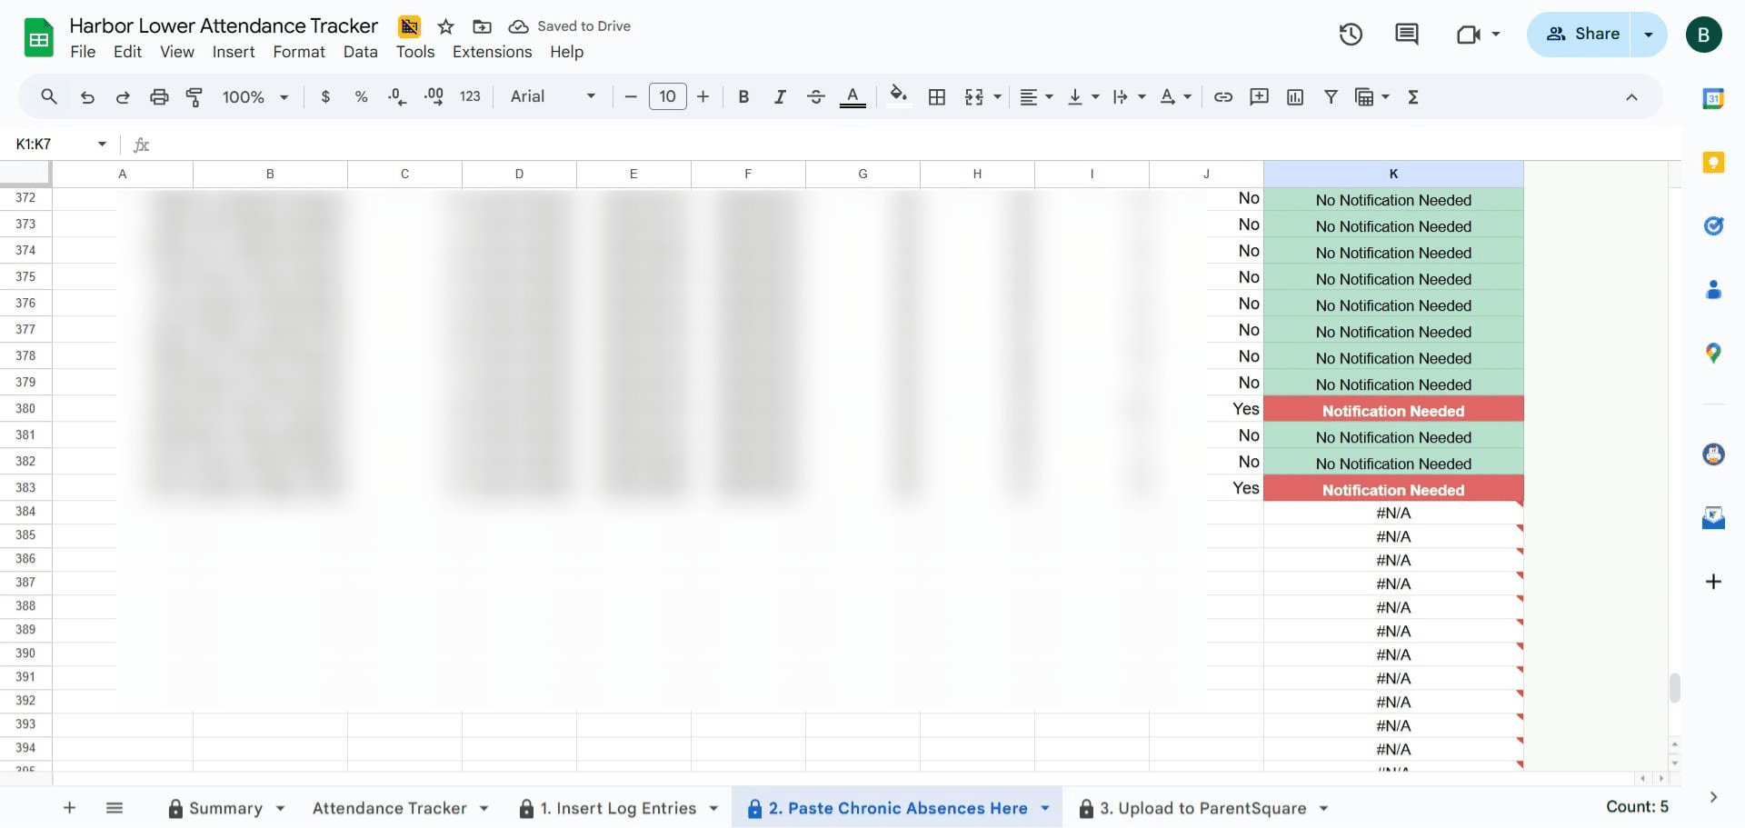Image resolution: width=1745 pixels, height=828 pixels.
Task: Open the View menu
Action: (177, 52)
